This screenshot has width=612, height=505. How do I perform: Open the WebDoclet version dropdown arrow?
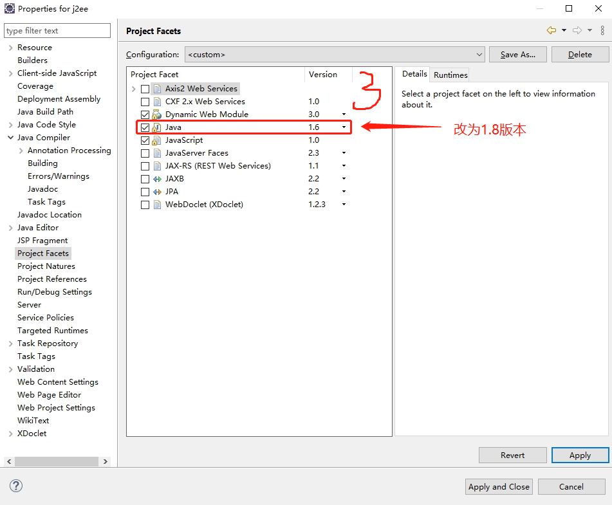tap(344, 205)
